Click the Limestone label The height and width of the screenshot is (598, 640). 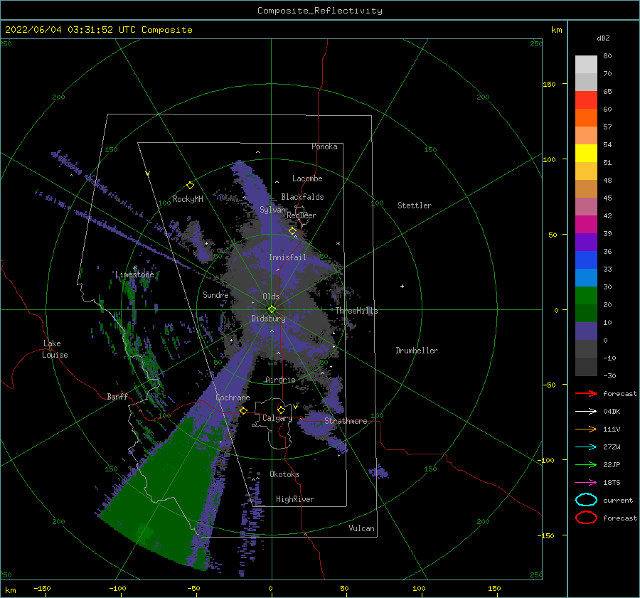(134, 274)
